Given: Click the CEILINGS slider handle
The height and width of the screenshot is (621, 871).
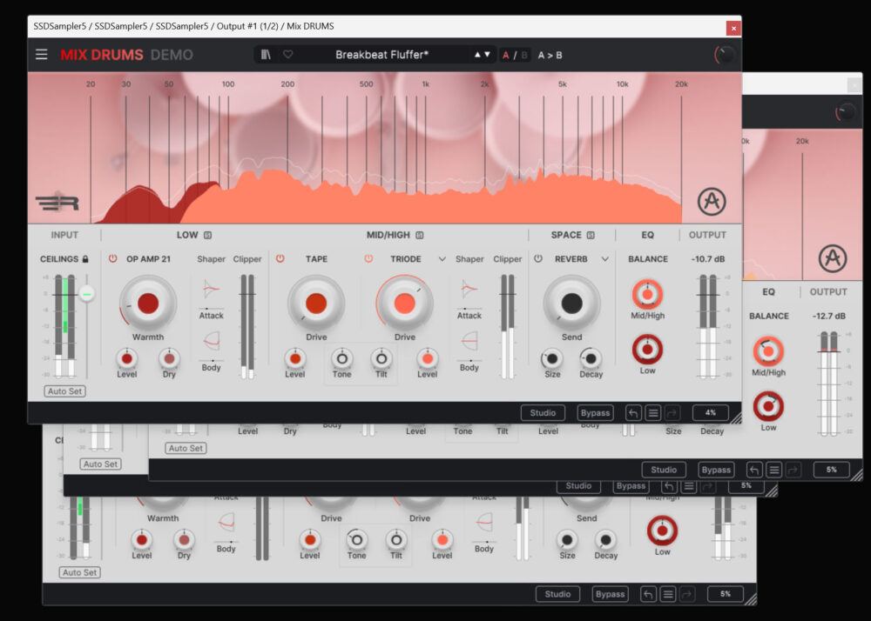Looking at the screenshot, I should [86, 293].
